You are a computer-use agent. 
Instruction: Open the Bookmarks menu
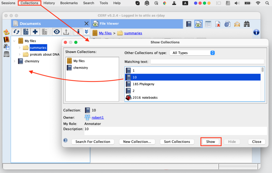coord(69,3)
